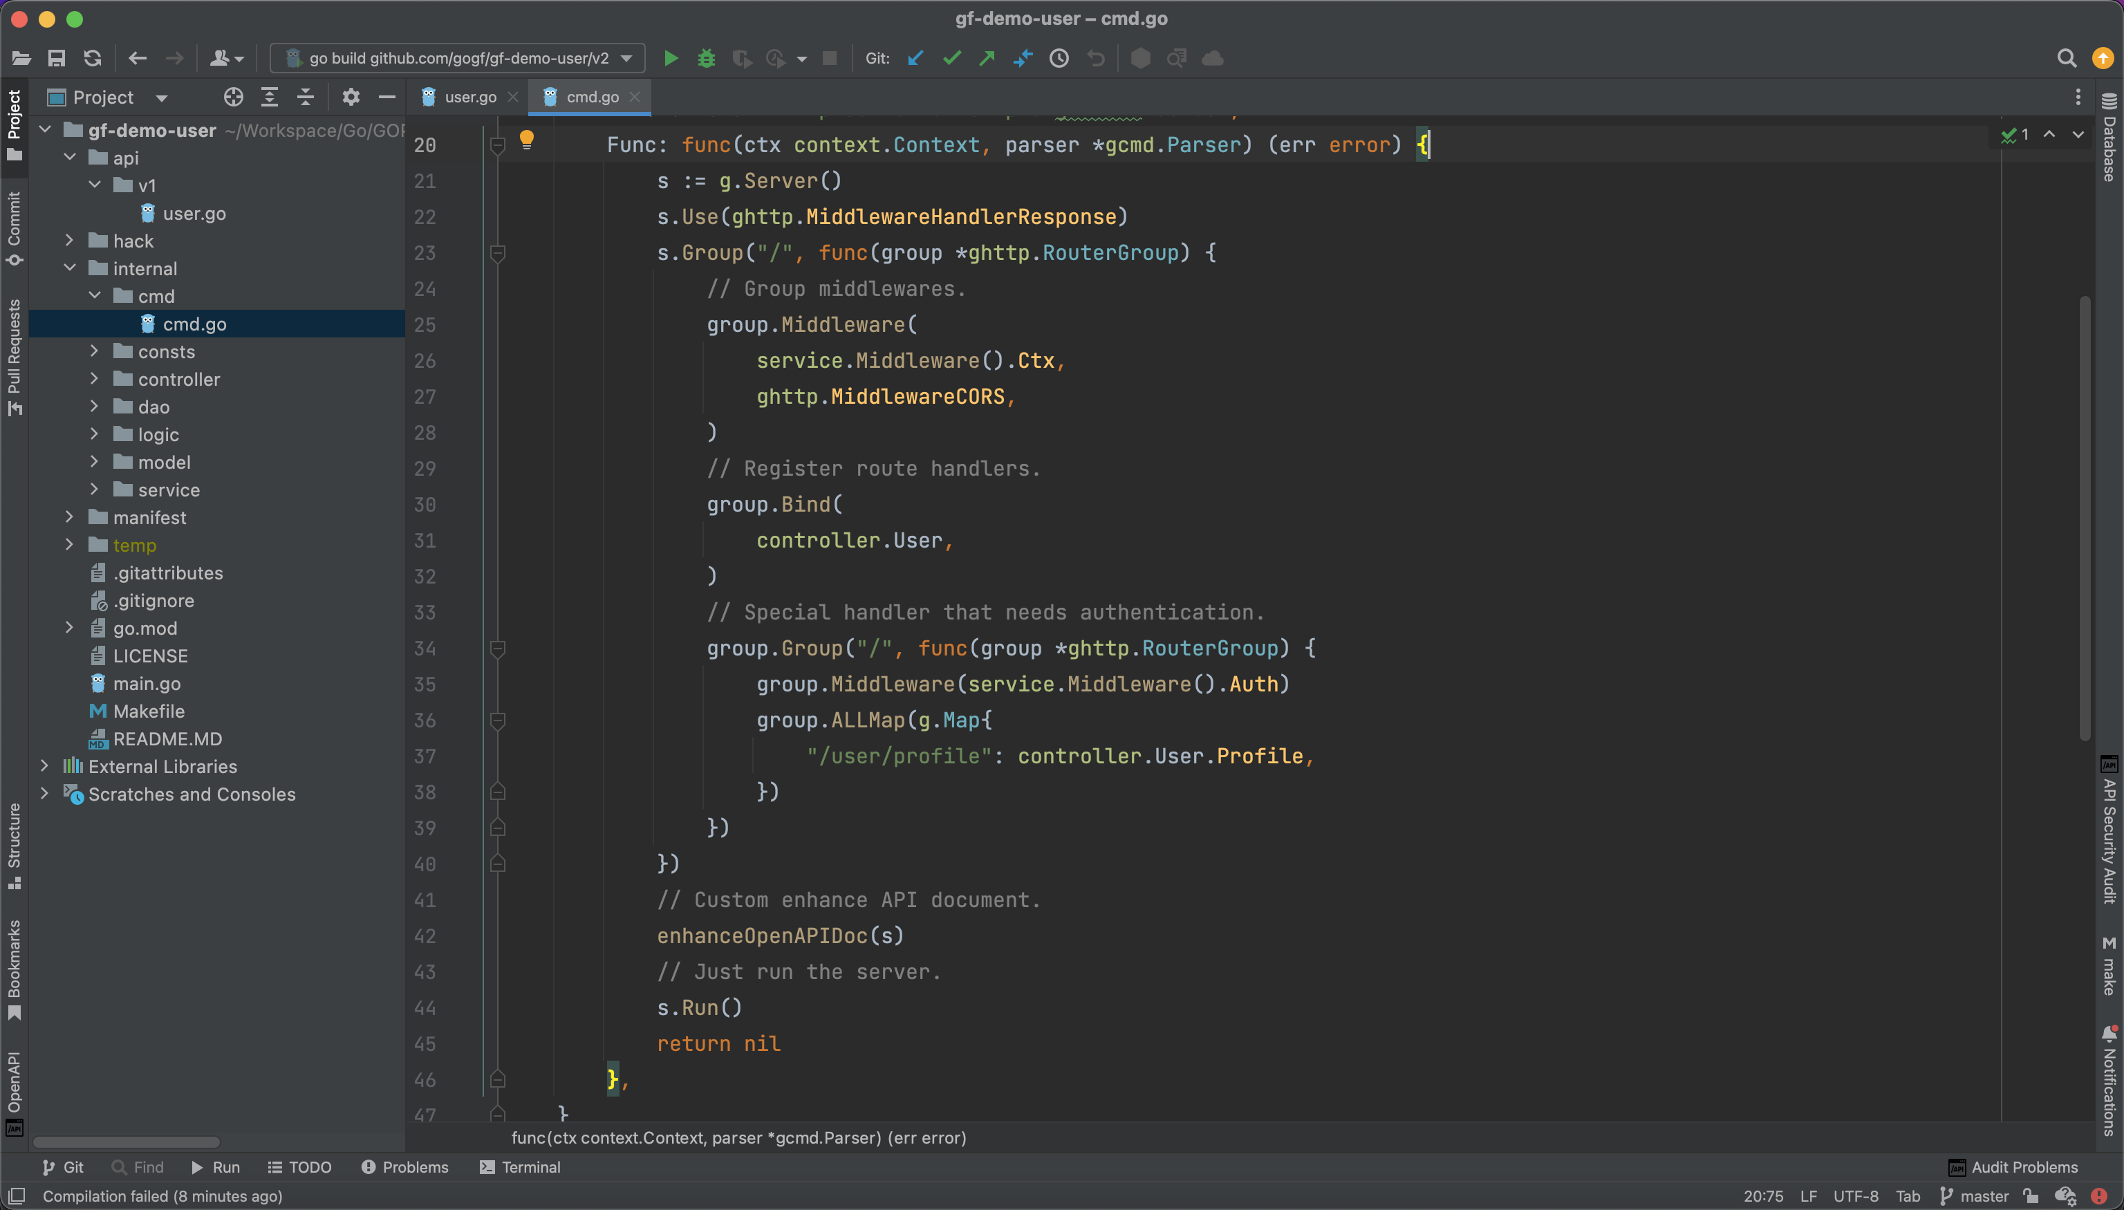This screenshot has height=1210, width=2124.
Task: Click the green Run build button
Action: pyautogui.click(x=671, y=58)
